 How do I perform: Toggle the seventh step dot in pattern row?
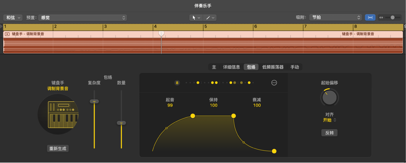(x=212, y=83)
